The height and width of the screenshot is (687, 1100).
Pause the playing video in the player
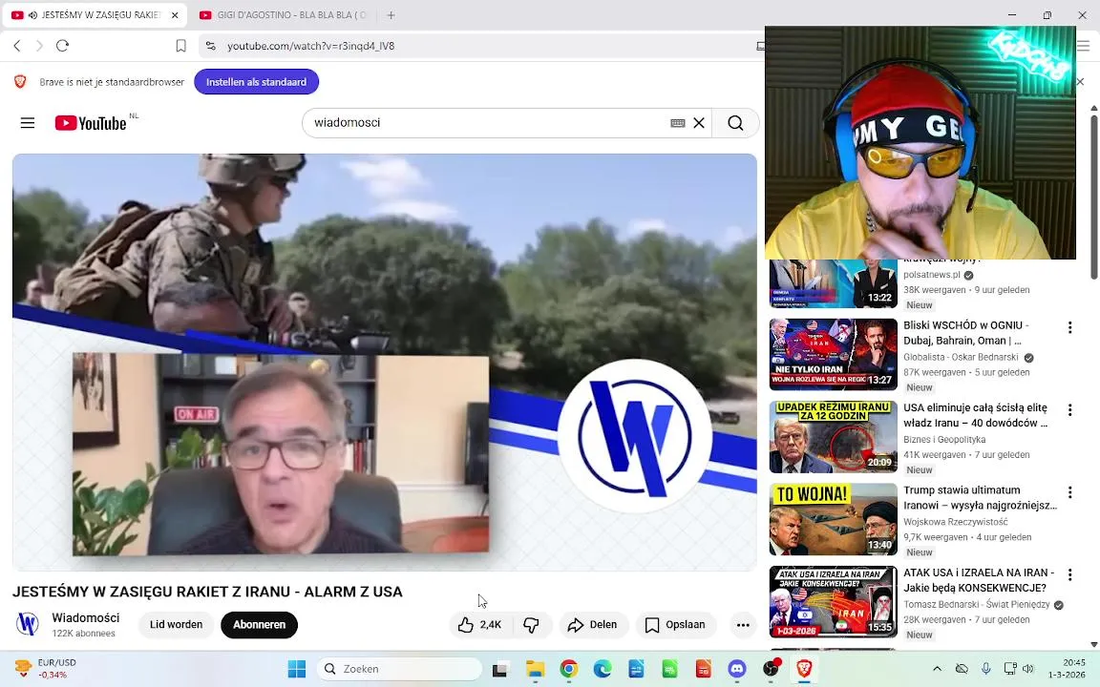tap(385, 362)
